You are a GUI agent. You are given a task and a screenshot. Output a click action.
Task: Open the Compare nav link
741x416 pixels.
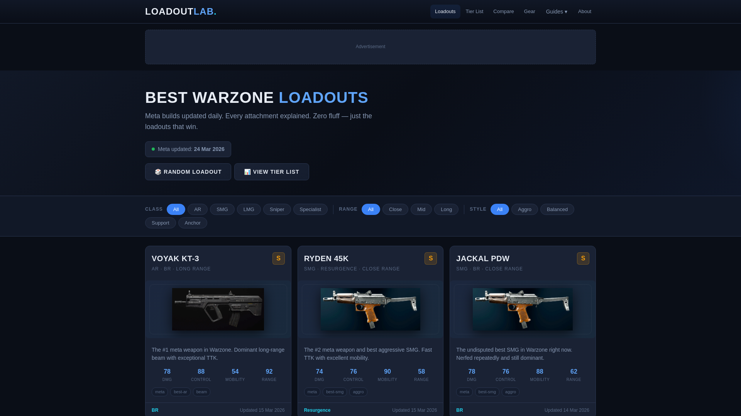click(503, 12)
